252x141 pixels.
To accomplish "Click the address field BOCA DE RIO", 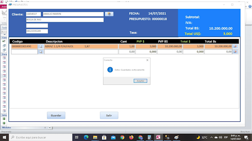I will pyautogui.click(x=65, y=20).
